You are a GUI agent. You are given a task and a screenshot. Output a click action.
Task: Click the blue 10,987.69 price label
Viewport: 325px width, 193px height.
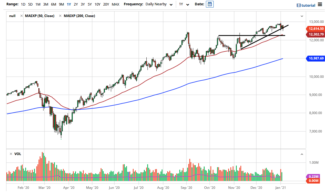[316, 59]
